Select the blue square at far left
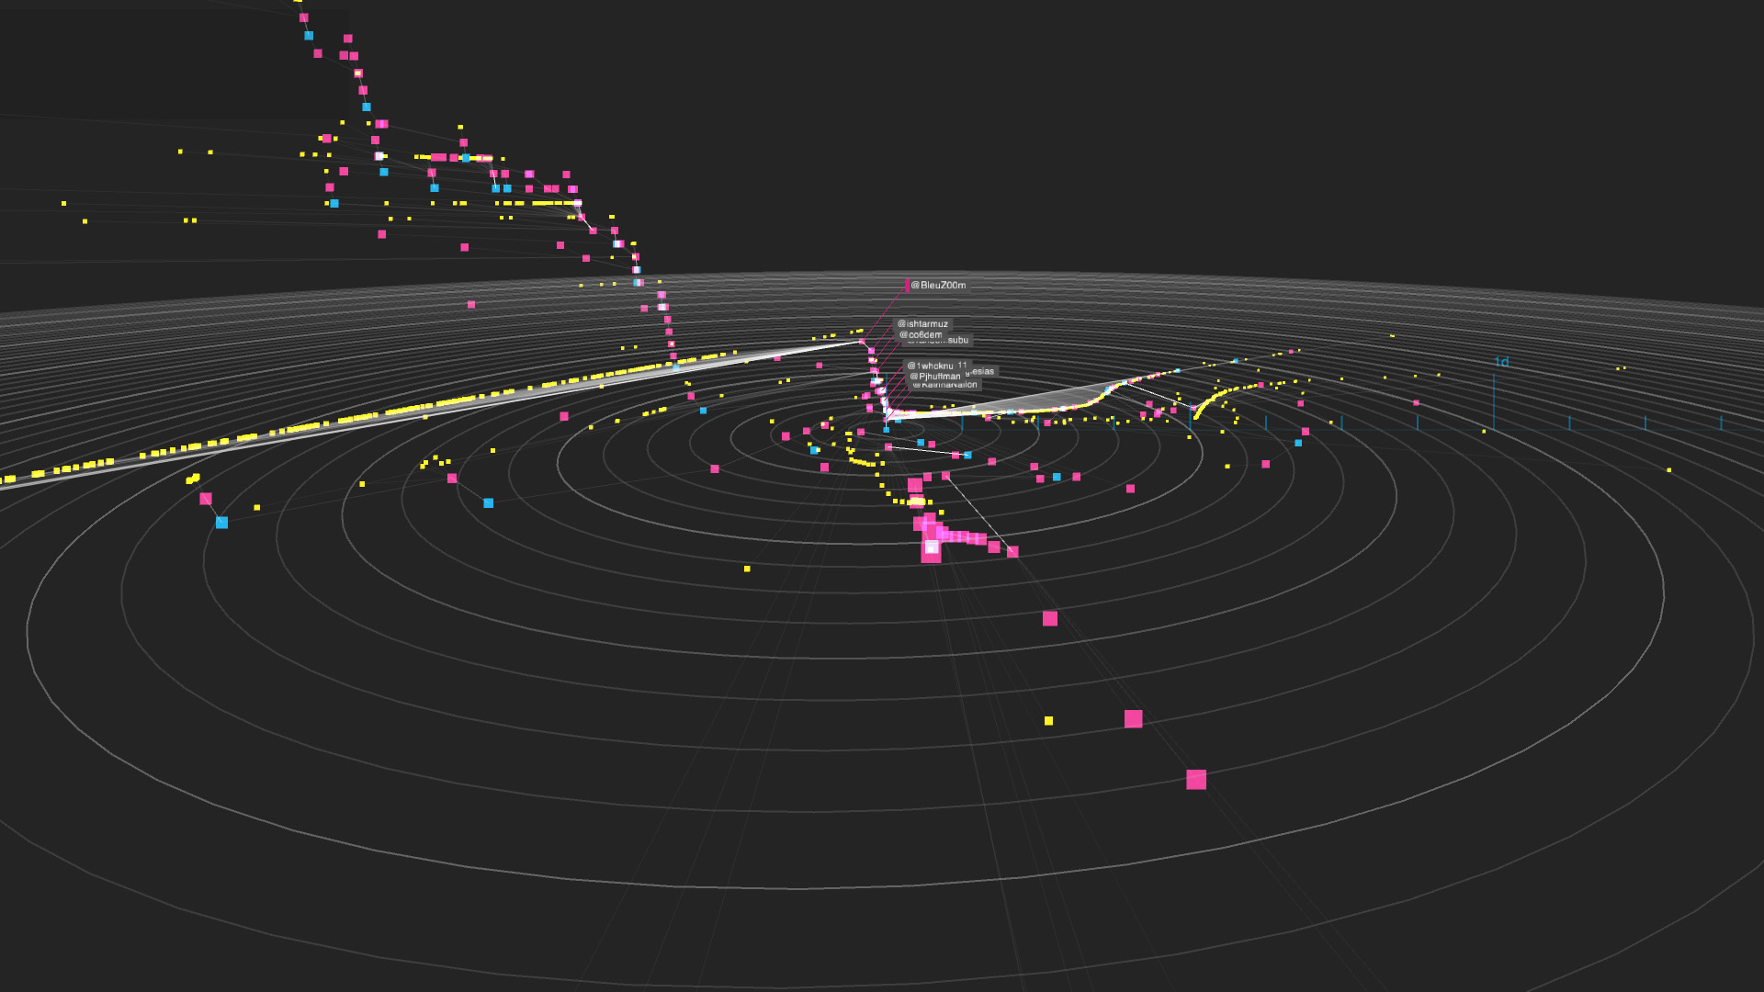 point(221,523)
